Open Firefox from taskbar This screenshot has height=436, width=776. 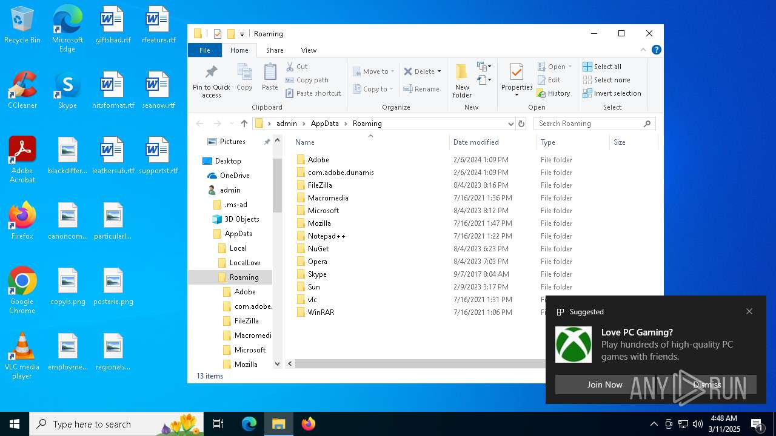tap(308, 424)
